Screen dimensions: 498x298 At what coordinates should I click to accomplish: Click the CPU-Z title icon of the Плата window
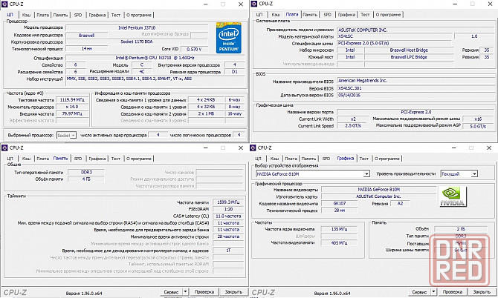pyautogui.click(x=253, y=4)
